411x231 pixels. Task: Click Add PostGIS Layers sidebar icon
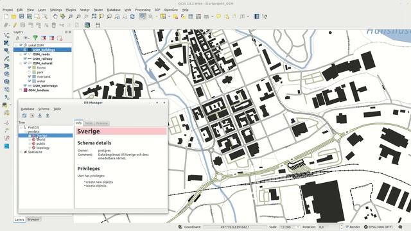[6, 51]
